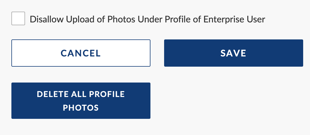Screen dimensions: 310x135
Task: Click the dark blue SAVE button
Action: 233,53
